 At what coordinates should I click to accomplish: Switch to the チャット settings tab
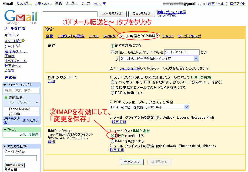click(x=168, y=36)
